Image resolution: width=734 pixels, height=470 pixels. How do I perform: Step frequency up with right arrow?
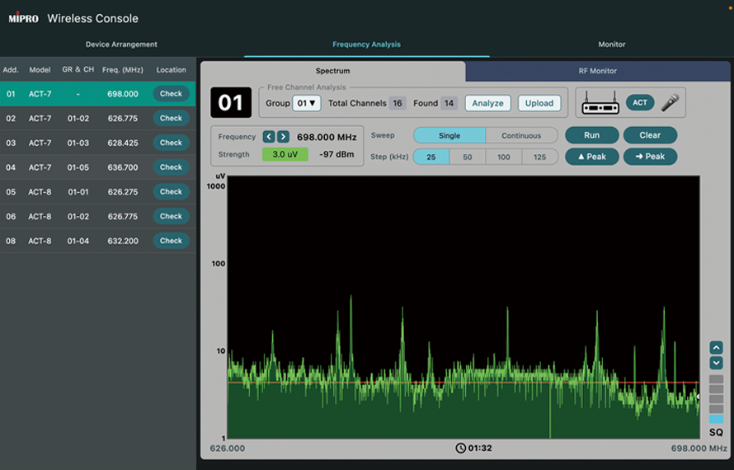click(283, 137)
